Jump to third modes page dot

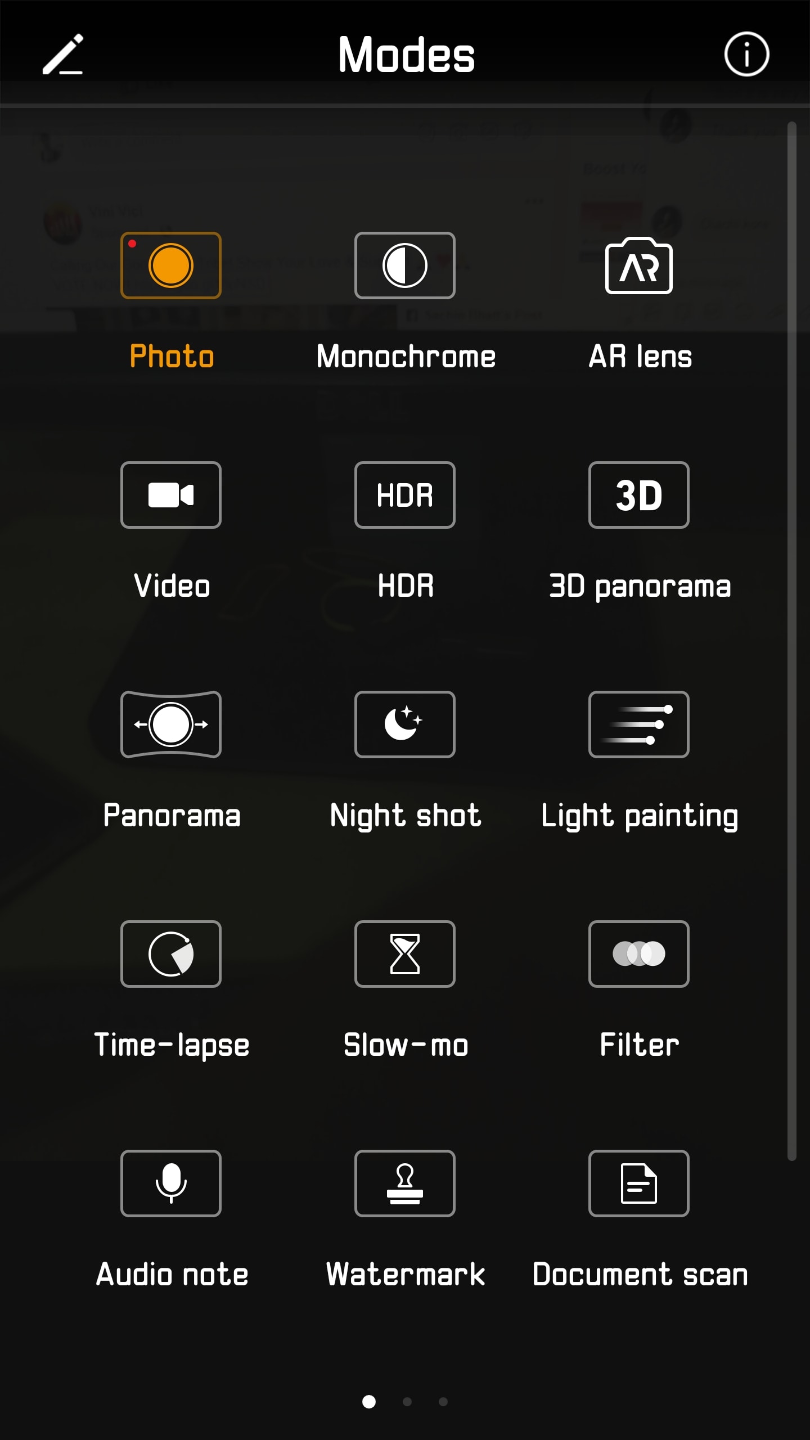click(x=443, y=1402)
